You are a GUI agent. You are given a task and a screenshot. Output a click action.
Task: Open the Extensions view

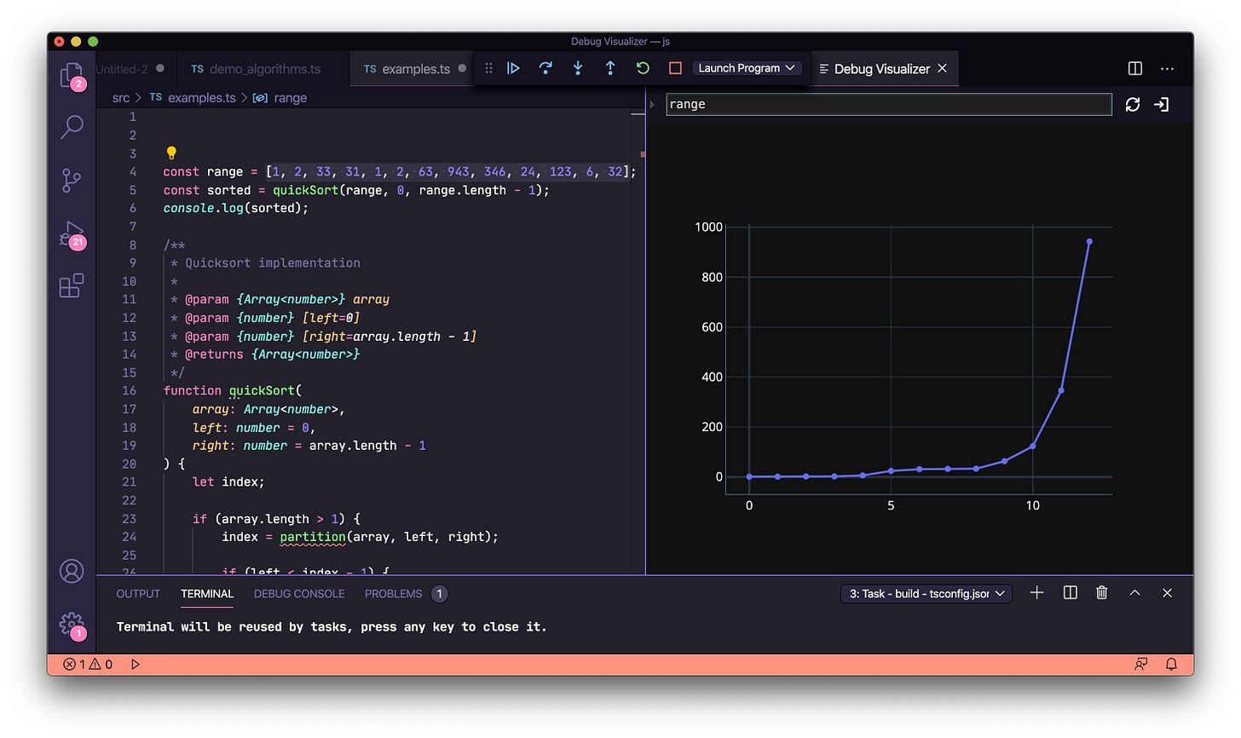72,285
